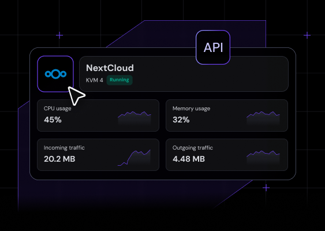Open the Memory usage card
Image resolution: width=325 pixels, height=231 pixels.
point(227,115)
